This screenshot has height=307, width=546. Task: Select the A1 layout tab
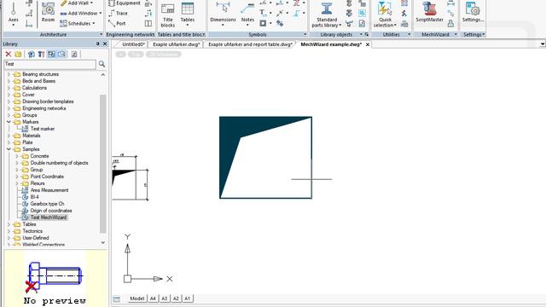click(188, 298)
